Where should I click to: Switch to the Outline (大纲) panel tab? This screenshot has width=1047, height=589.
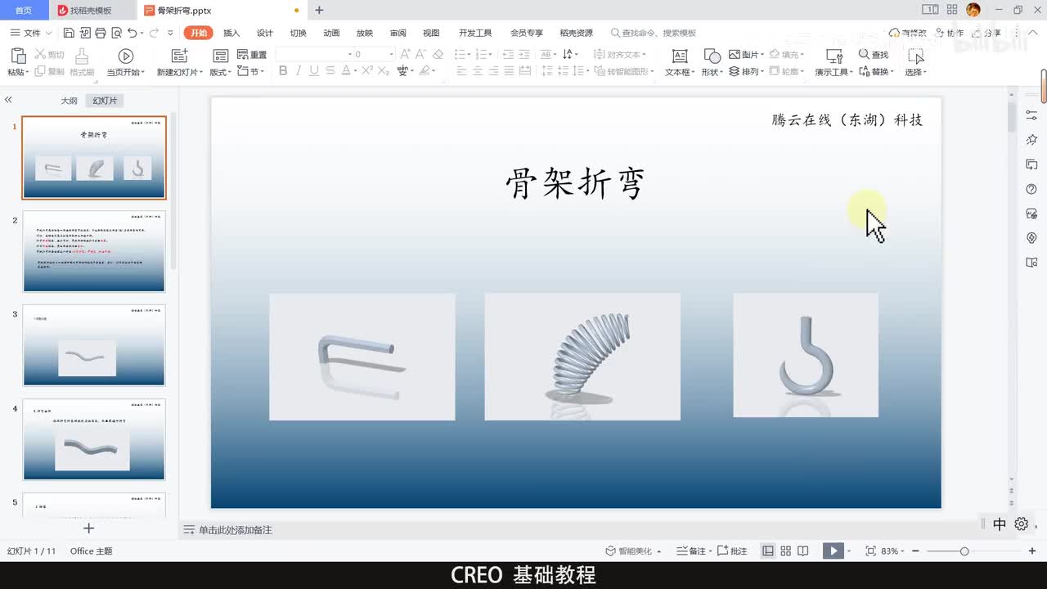click(69, 101)
